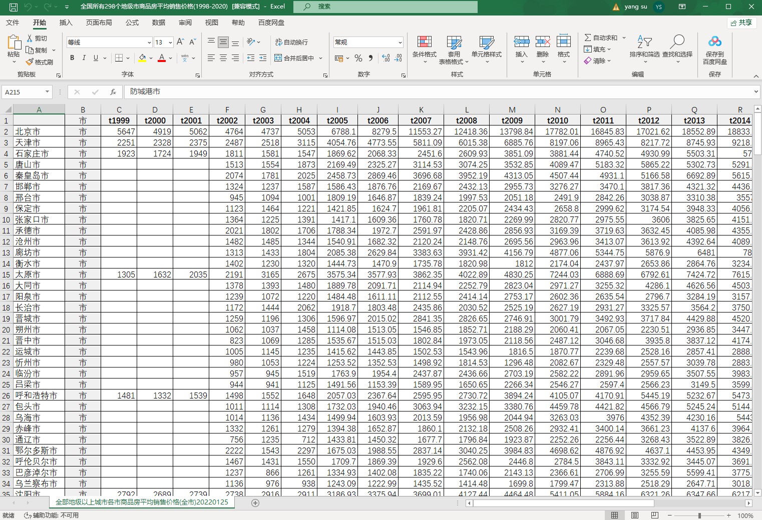The height and width of the screenshot is (520, 762).
Task: Expand the number format dropdown (常规)
Action: [x=400, y=42]
